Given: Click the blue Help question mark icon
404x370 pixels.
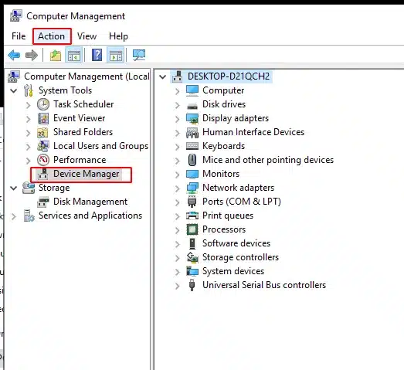Looking at the screenshot, I should point(97,55).
